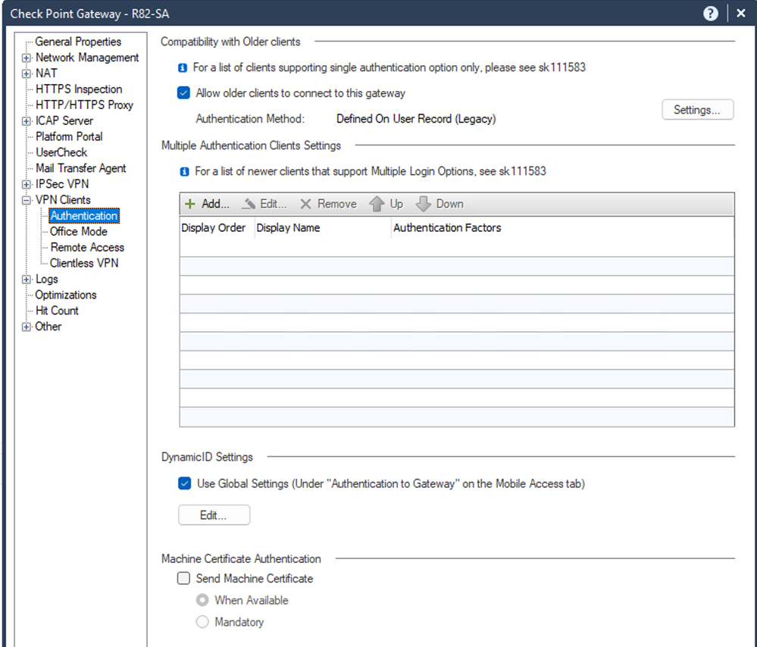Select the Mandatory radio option
Image resolution: width=757 pixels, height=647 pixels.
coord(202,622)
